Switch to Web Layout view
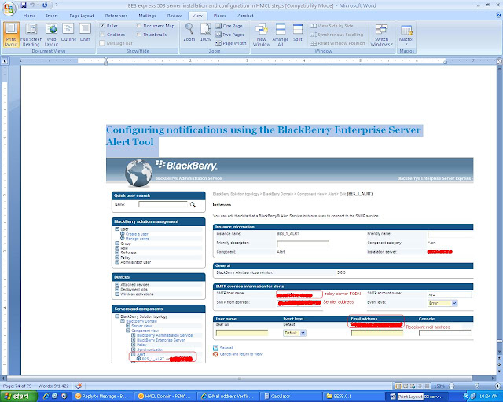503x402 pixels. [x=51, y=35]
